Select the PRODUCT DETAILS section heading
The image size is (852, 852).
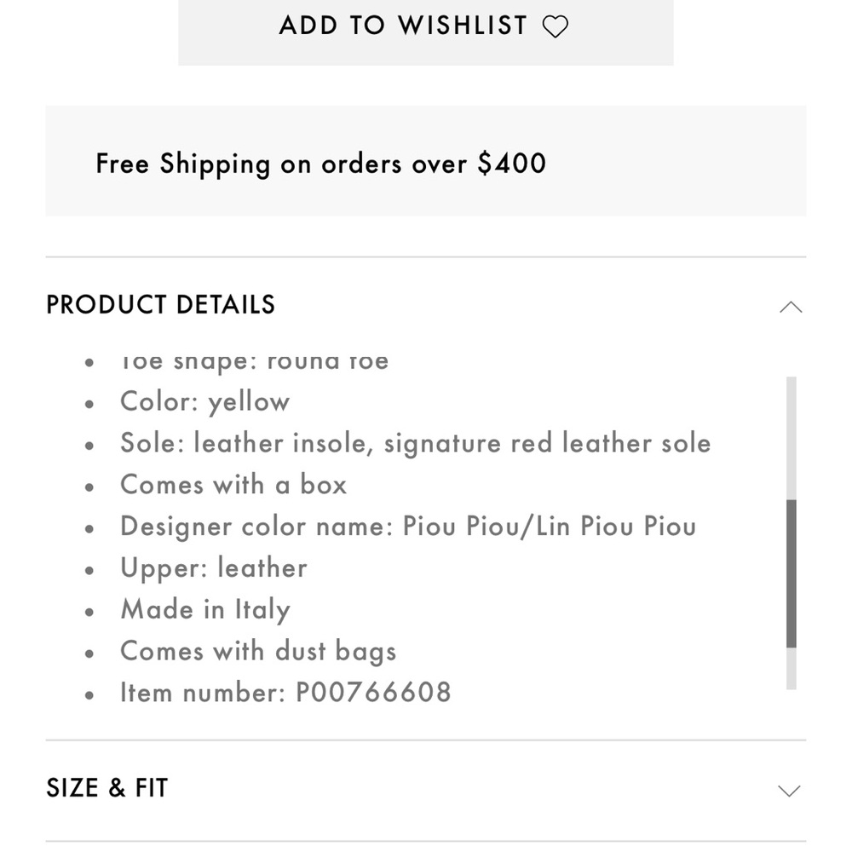coord(161,305)
